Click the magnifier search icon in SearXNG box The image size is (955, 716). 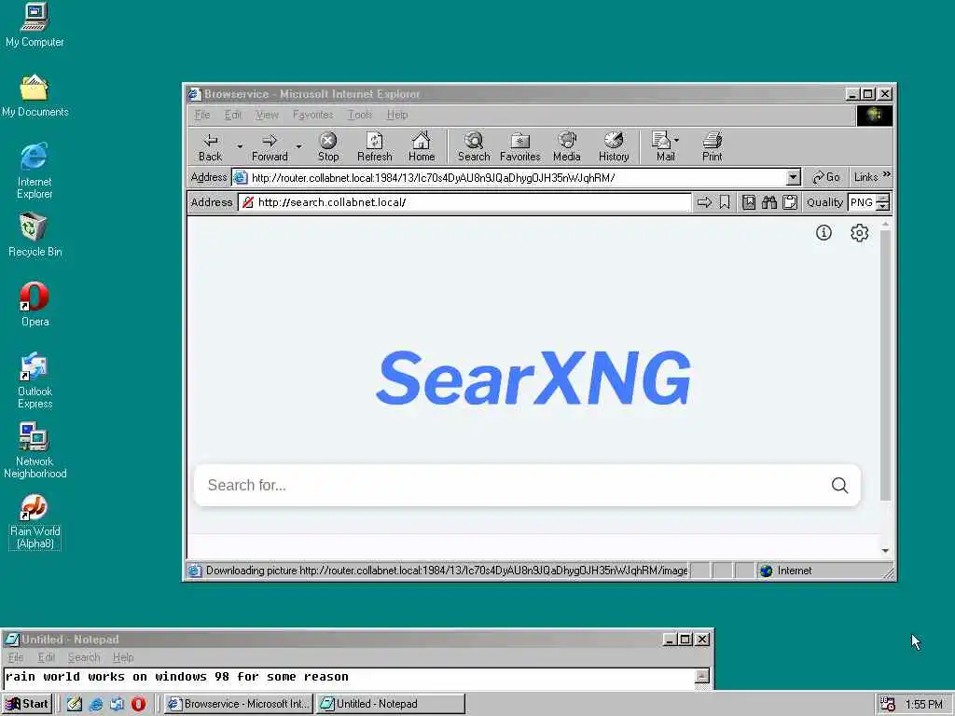(840, 485)
